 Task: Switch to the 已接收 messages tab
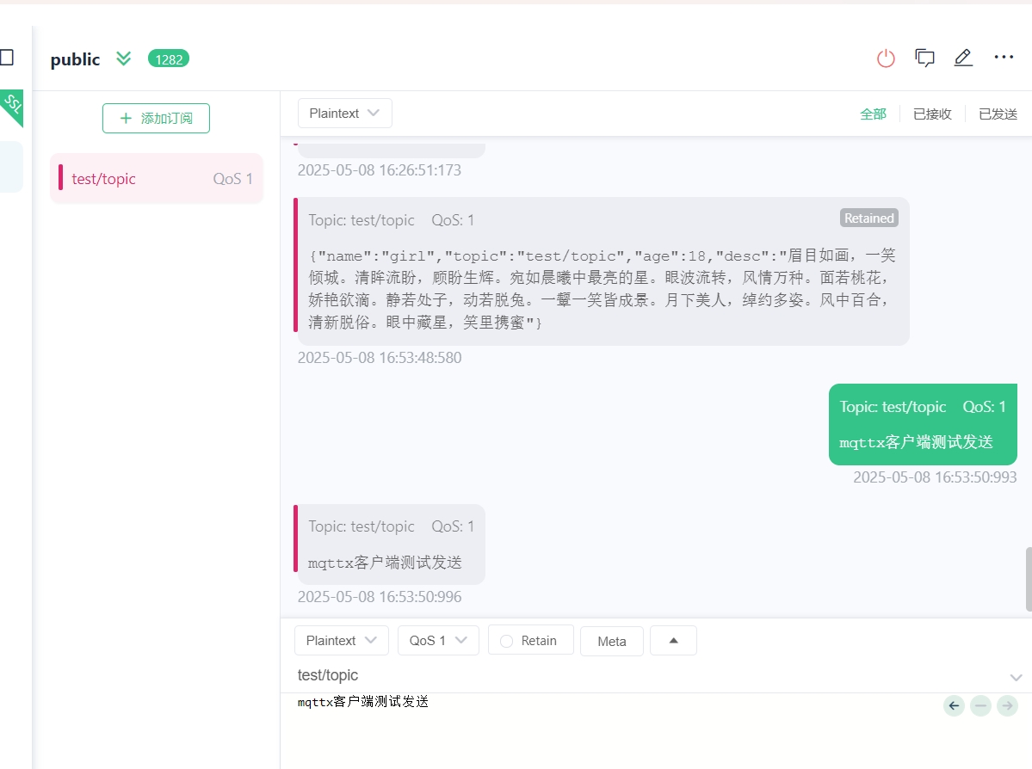(x=931, y=113)
